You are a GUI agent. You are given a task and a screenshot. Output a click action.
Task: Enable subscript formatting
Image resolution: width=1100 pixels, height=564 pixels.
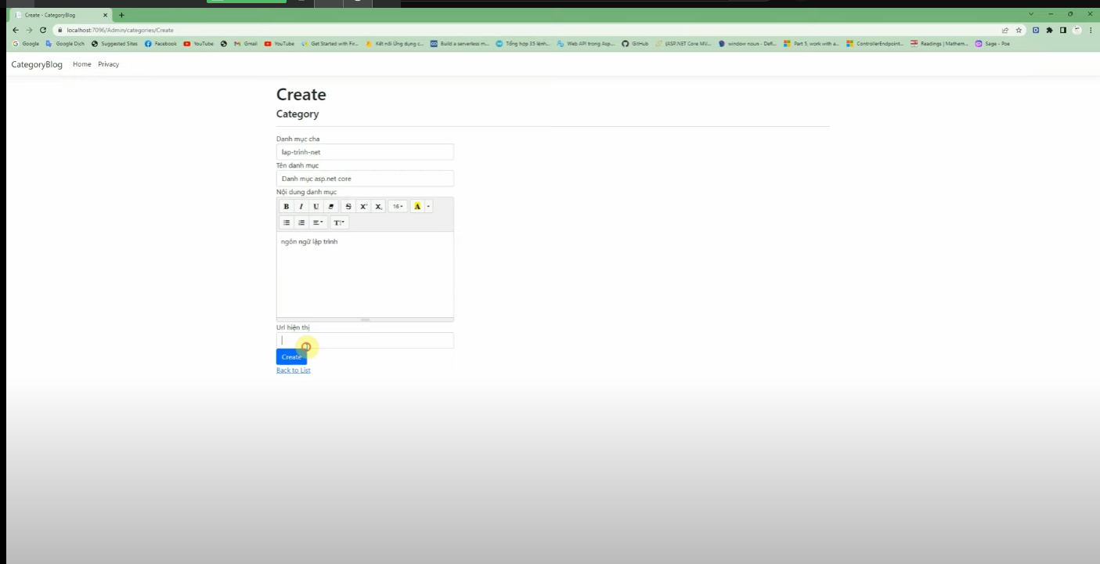click(378, 207)
